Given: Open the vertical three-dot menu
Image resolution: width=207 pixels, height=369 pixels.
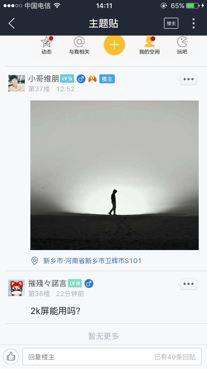Looking at the screenshot, I should [193, 24].
